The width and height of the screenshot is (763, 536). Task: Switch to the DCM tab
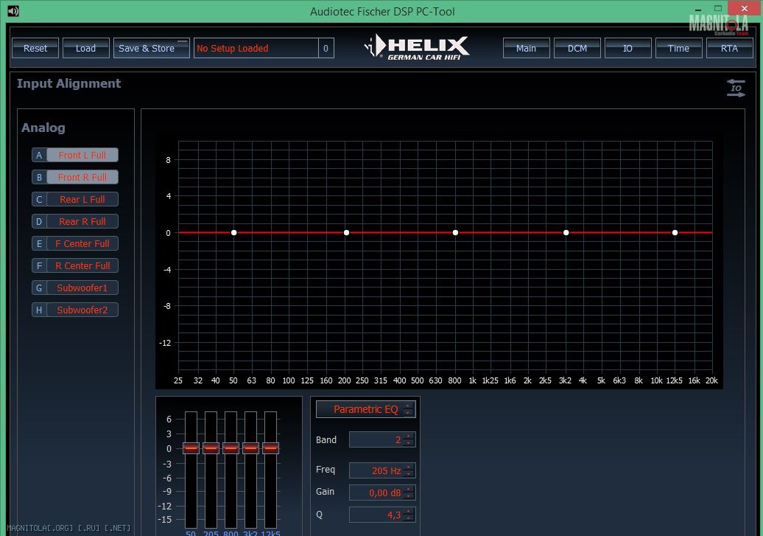[x=577, y=48]
